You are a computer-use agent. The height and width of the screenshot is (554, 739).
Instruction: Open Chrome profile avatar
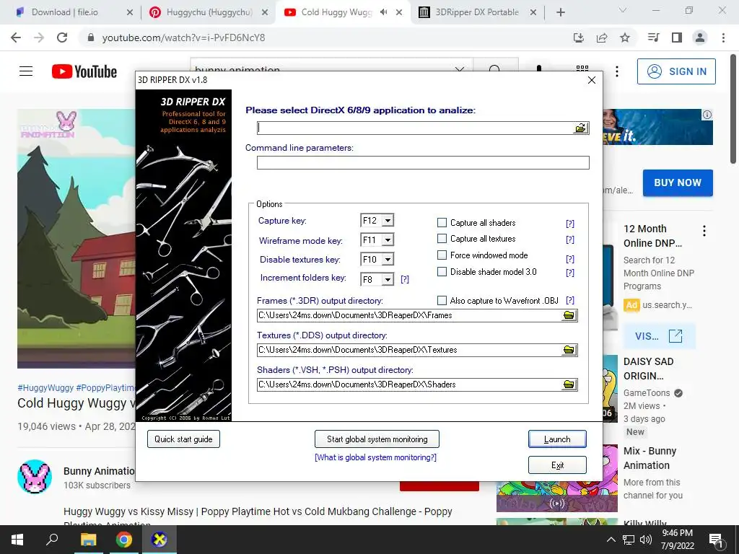700,38
